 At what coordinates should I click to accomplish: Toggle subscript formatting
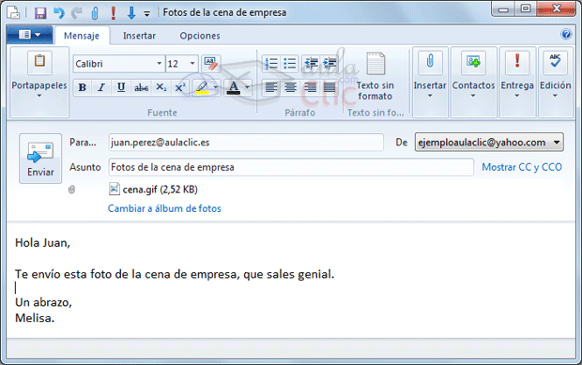point(161,87)
